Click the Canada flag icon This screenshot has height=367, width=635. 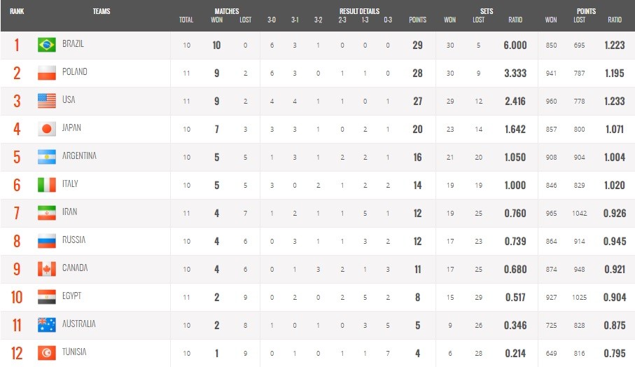pos(47,269)
